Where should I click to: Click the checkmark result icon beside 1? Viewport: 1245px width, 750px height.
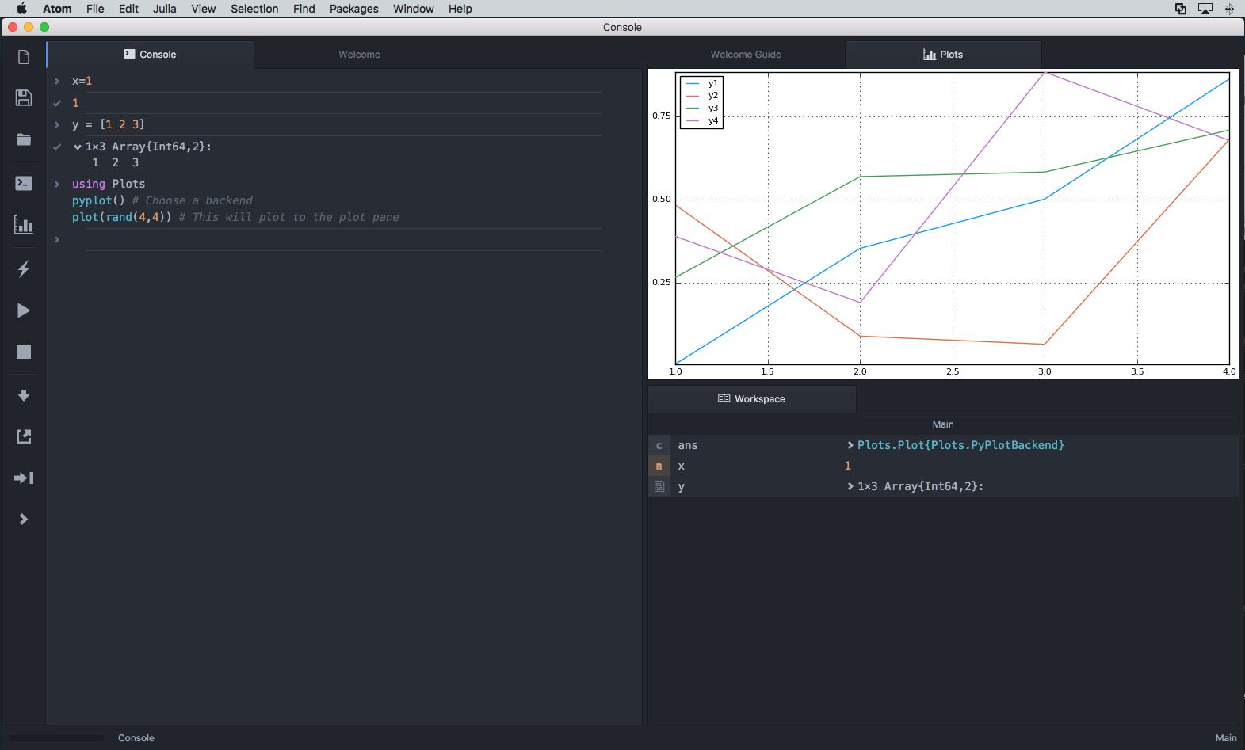pyautogui.click(x=57, y=103)
